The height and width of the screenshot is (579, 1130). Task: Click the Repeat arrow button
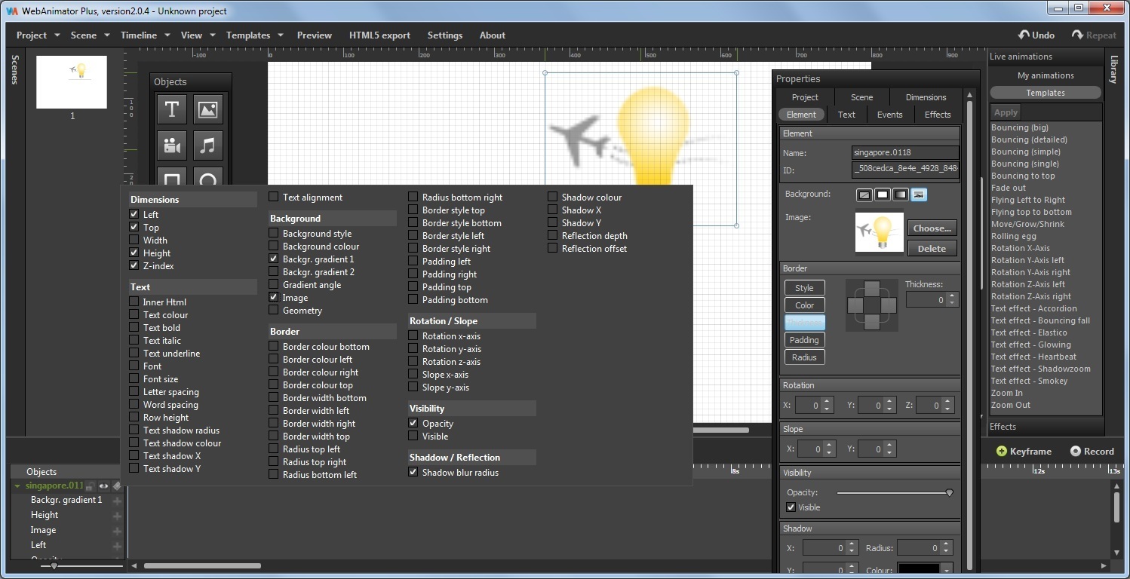[x=1094, y=35]
